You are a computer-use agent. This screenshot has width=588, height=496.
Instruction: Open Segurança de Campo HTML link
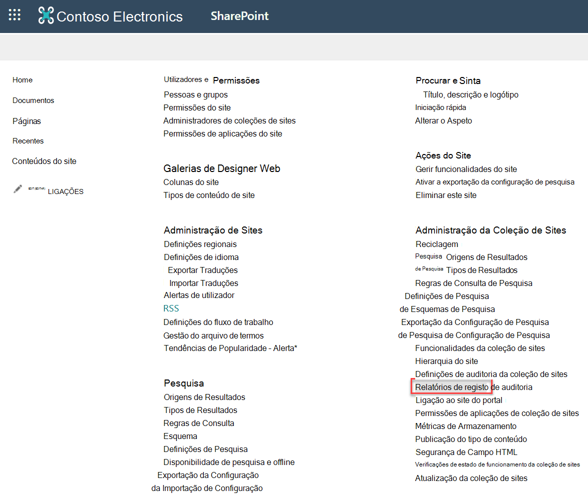click(466, 452)
